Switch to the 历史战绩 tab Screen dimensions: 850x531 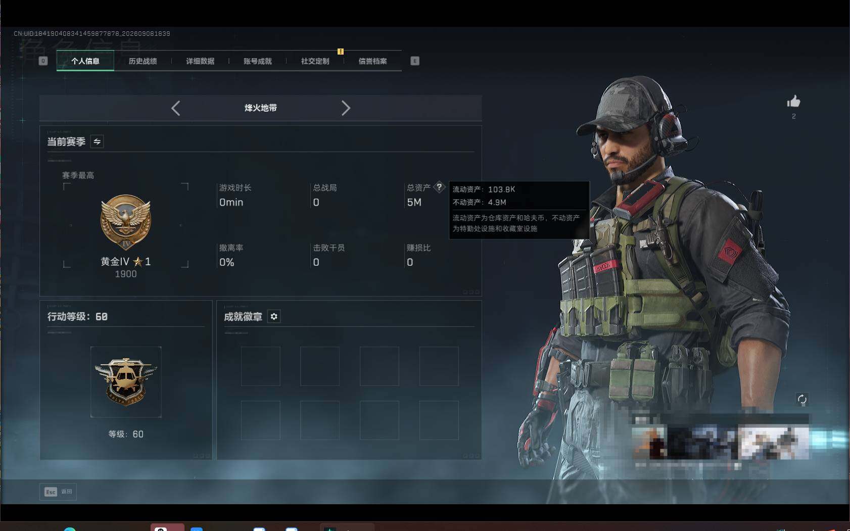point(143,61)
